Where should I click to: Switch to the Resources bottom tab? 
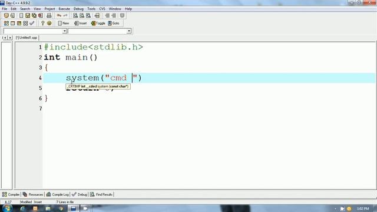[33, 194]
